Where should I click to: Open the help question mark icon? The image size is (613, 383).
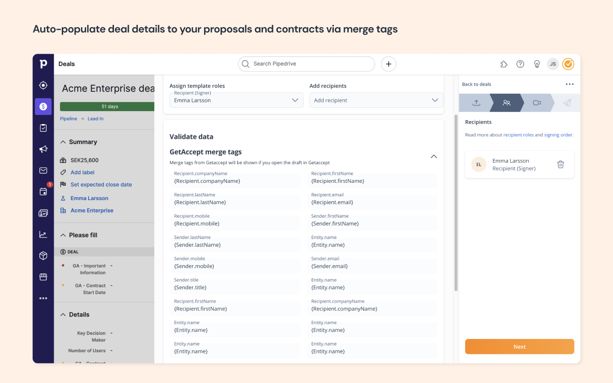(520, 64)
